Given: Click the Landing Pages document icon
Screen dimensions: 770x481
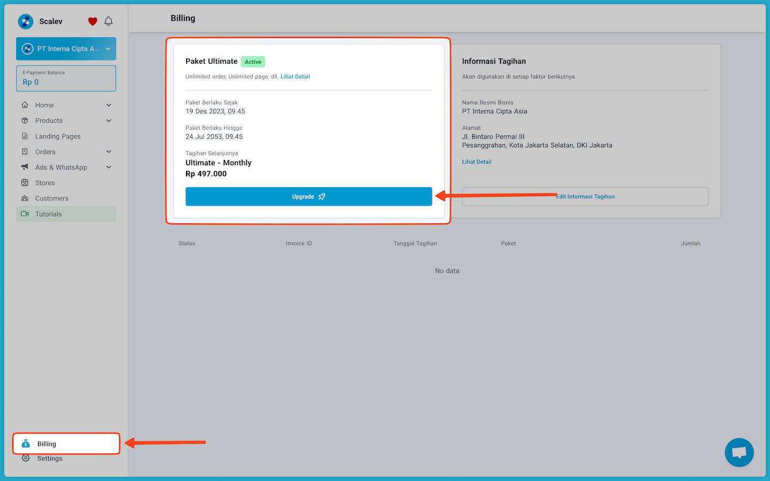Looking at the screenshot, I should click(x=25, y=136).
